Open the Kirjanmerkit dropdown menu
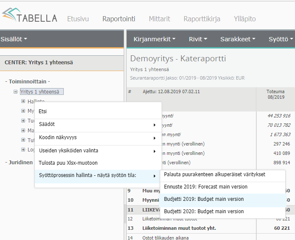 coord(154,39)
